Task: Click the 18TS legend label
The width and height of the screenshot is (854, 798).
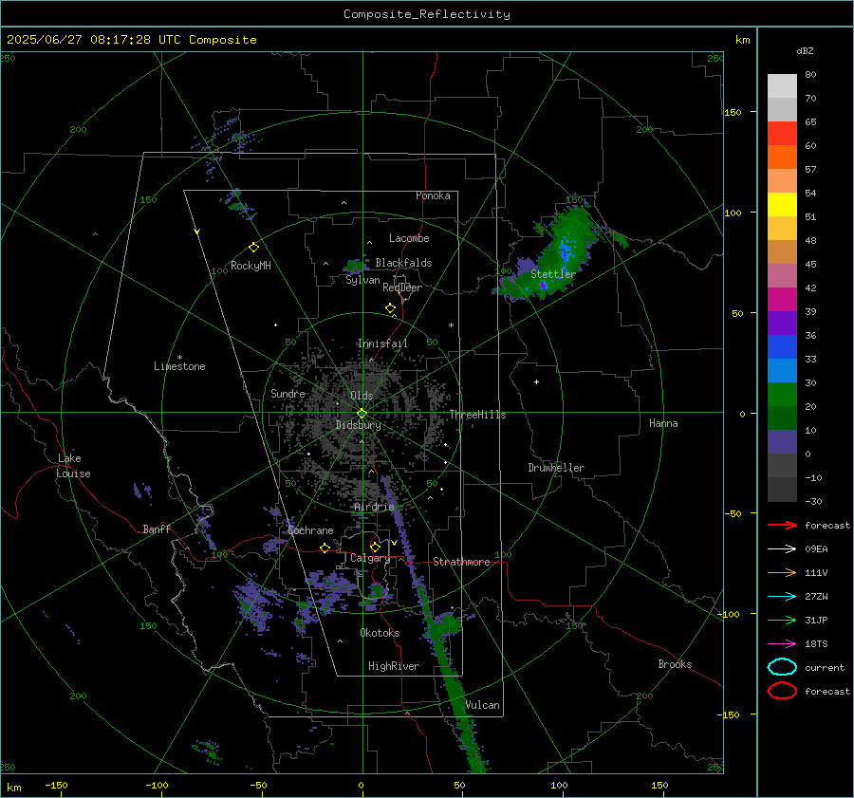Action: 816,644
